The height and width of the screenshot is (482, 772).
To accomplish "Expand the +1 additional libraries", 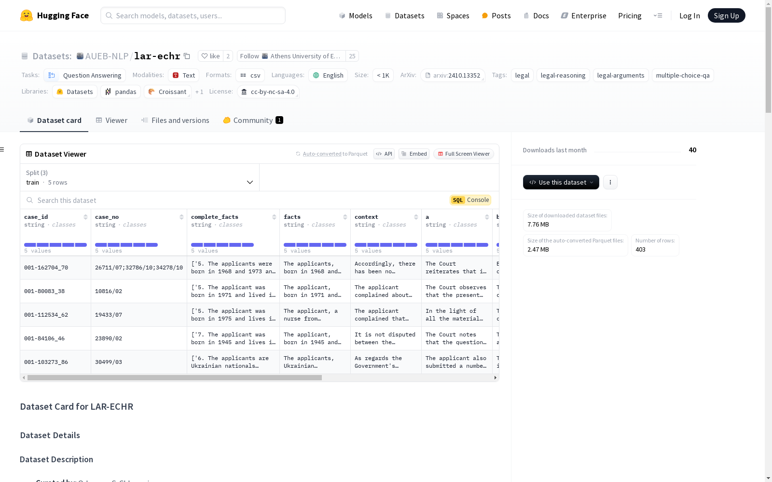I will point(199,92).
